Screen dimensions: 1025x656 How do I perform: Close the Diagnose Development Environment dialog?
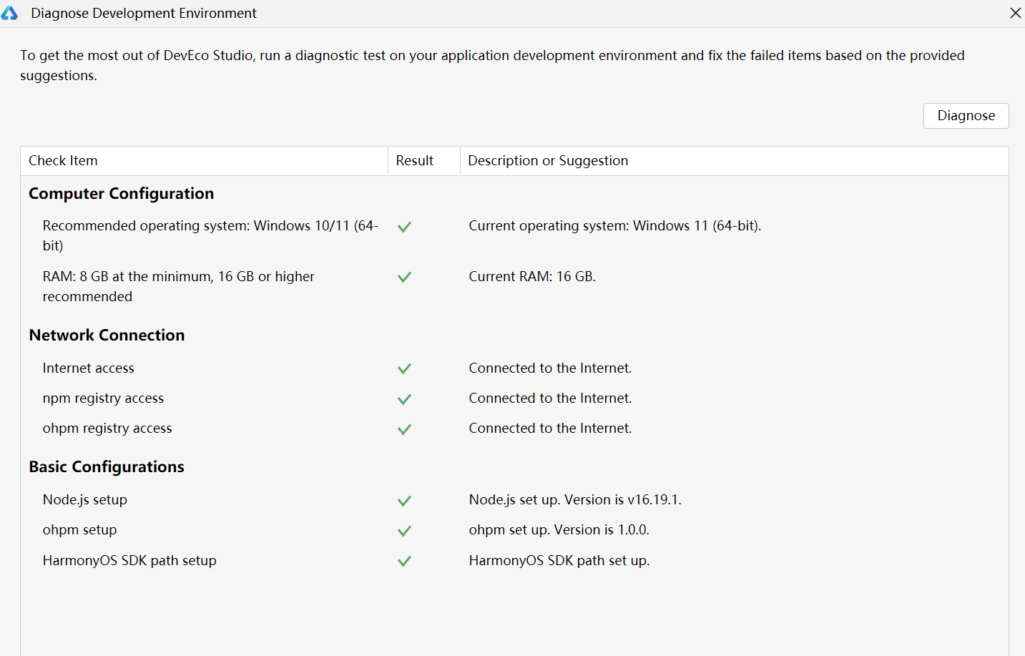point(1015,13)
